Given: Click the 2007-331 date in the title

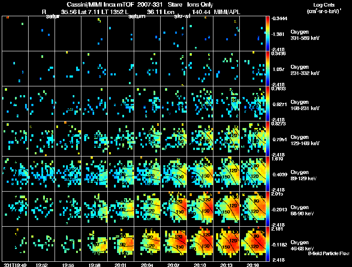Looking at the screenshot, I should 150,4.
